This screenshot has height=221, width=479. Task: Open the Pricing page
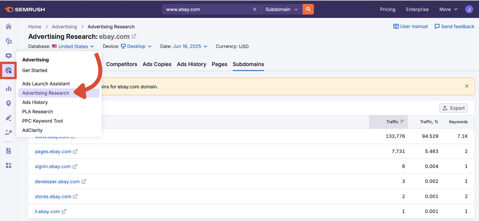[x=388, y=9]
